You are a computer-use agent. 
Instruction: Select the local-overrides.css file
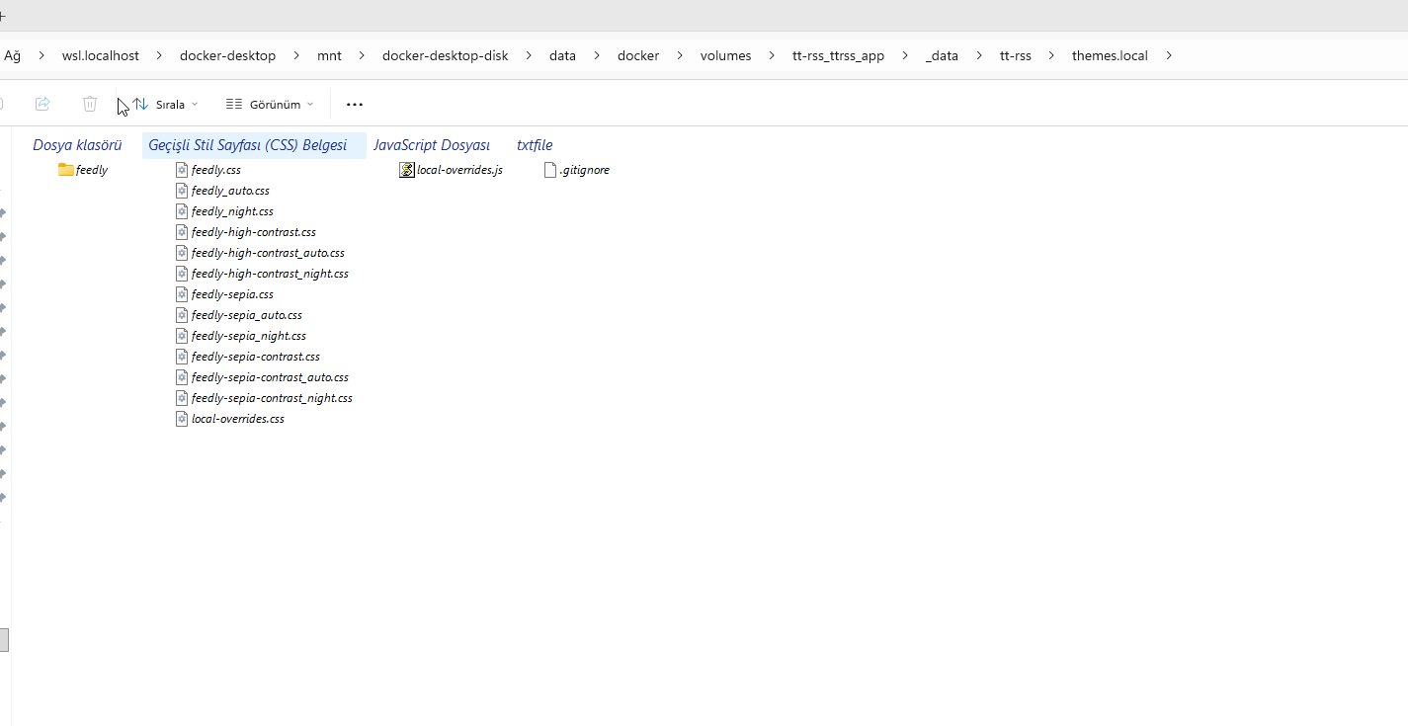230,419
